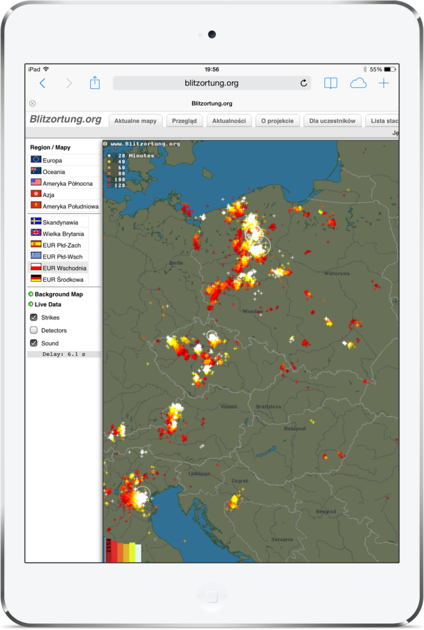Click the United States flag icon

click(x=36, y=182)
